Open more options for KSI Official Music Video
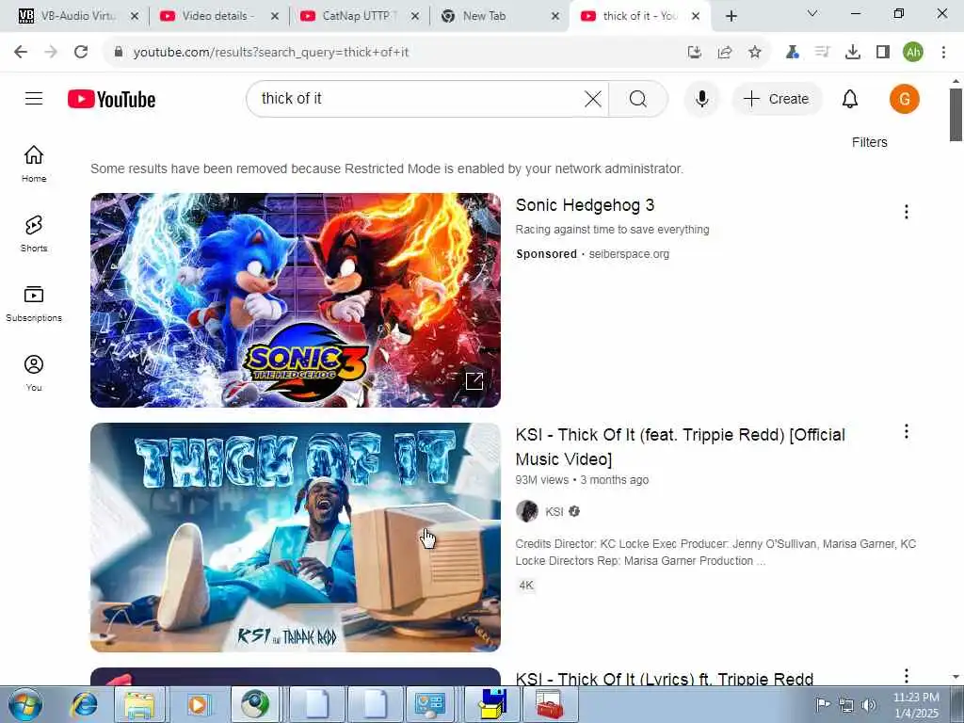This screenshot has height=723, width=964. pos(907,431)
